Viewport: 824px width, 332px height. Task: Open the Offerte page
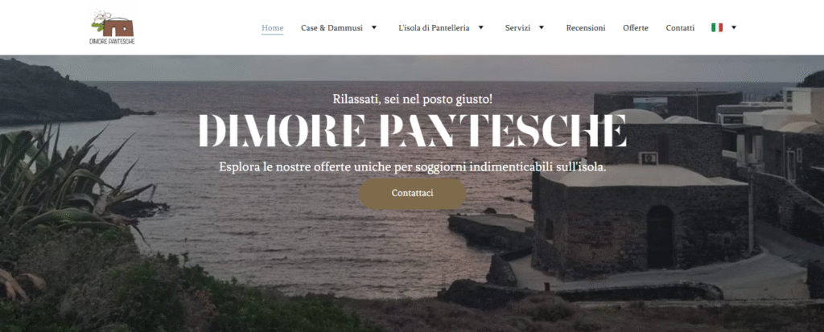tap(636, 28)
